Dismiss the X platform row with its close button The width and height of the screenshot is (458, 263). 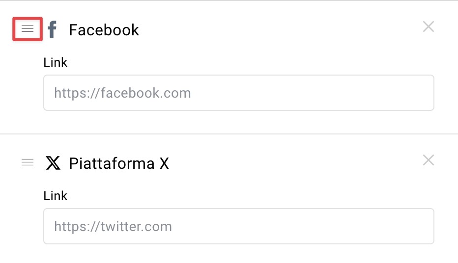click(428, 160)
